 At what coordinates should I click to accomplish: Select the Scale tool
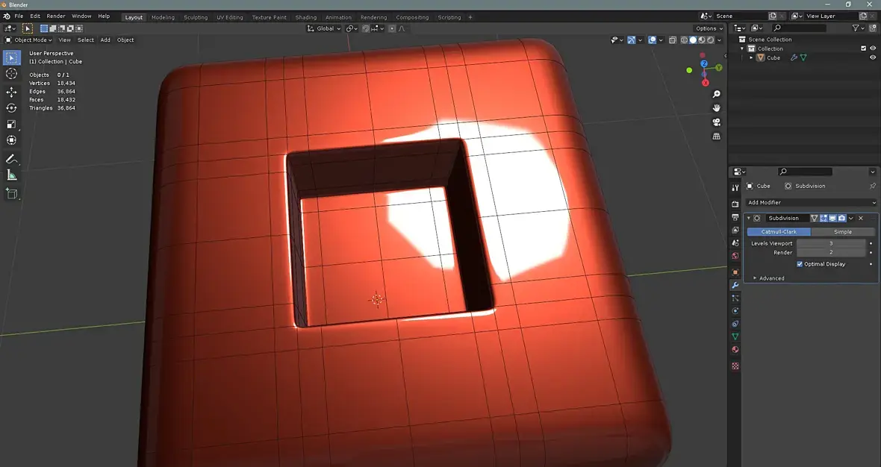(11, 125)
